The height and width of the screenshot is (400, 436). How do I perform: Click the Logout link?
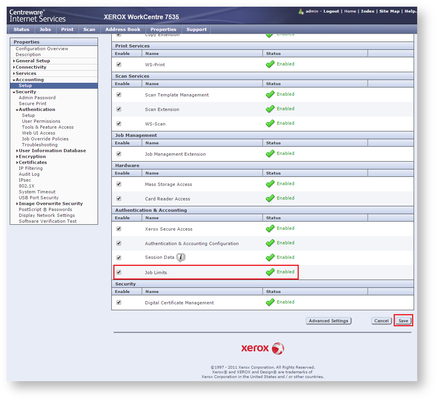tap(331, 11)
